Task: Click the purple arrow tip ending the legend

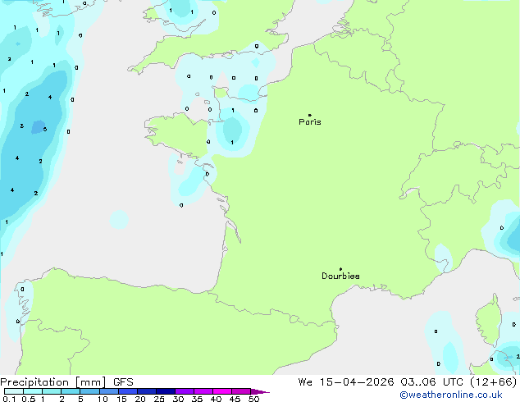Action: pyautogui.click(x=260, y=391)
